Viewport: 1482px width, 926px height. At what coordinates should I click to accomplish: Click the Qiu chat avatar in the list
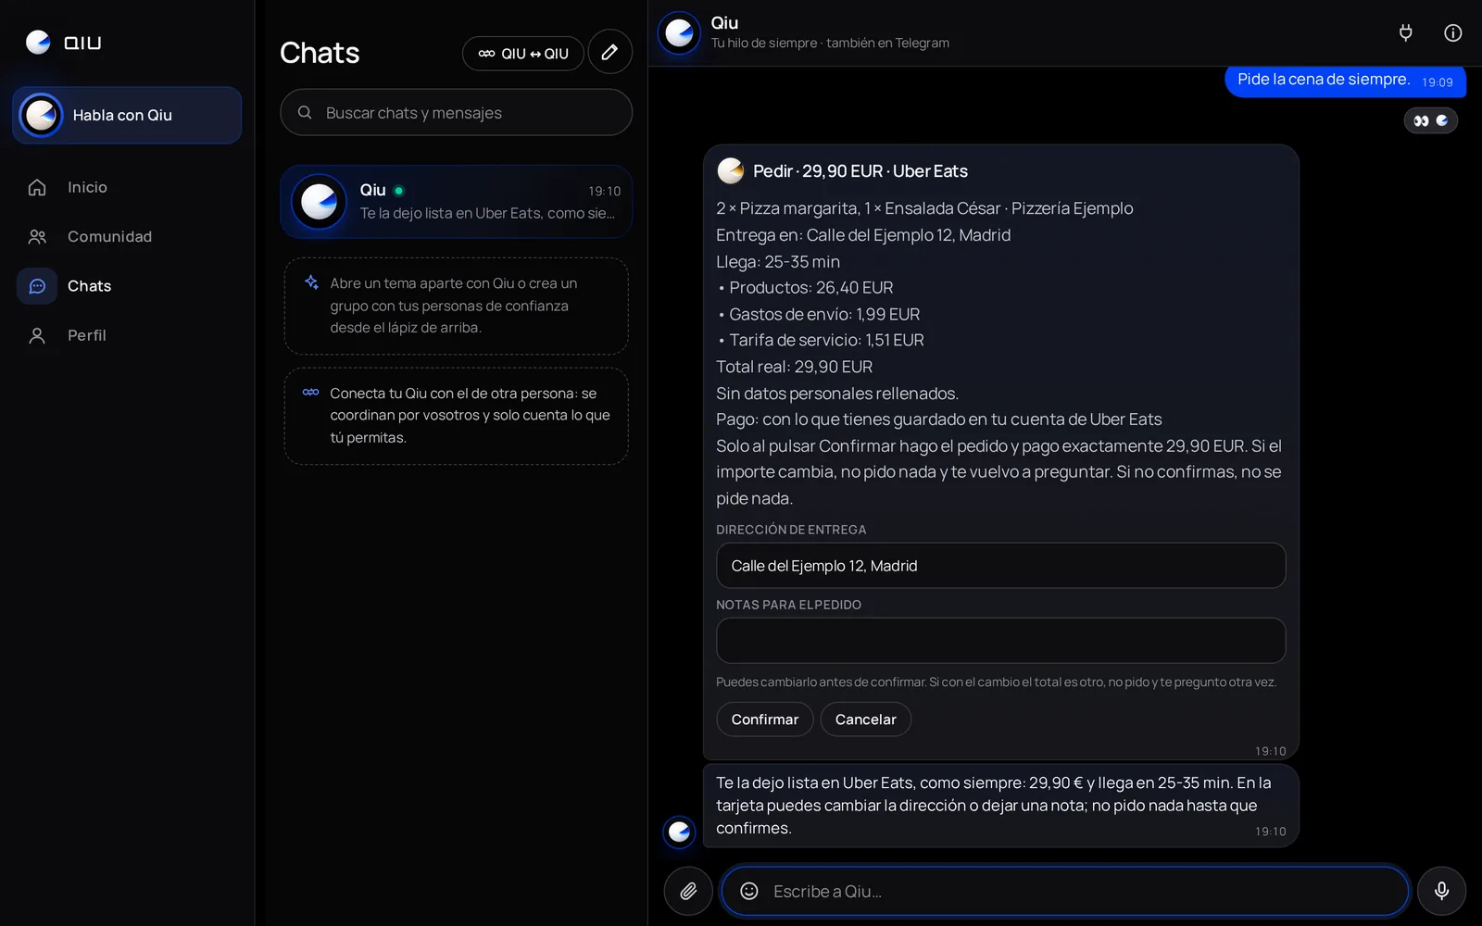pyautogui.click(x=319, y=202)
